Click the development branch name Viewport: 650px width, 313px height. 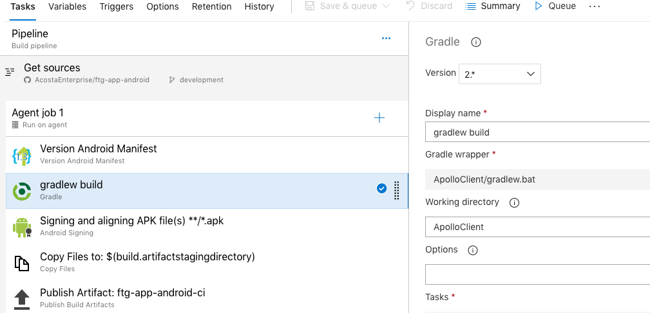coord(202,80)
